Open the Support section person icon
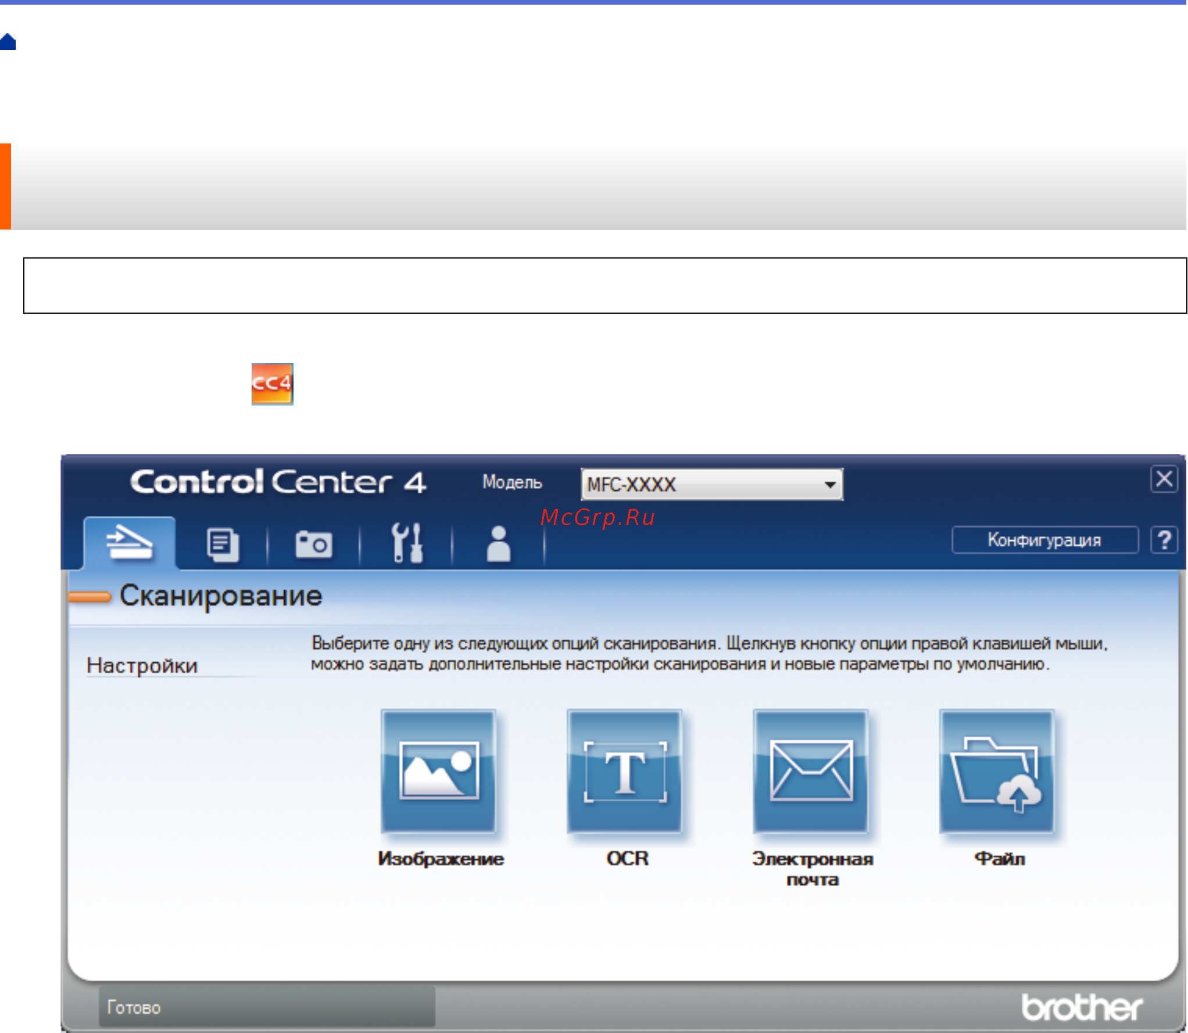 [497, 543]
